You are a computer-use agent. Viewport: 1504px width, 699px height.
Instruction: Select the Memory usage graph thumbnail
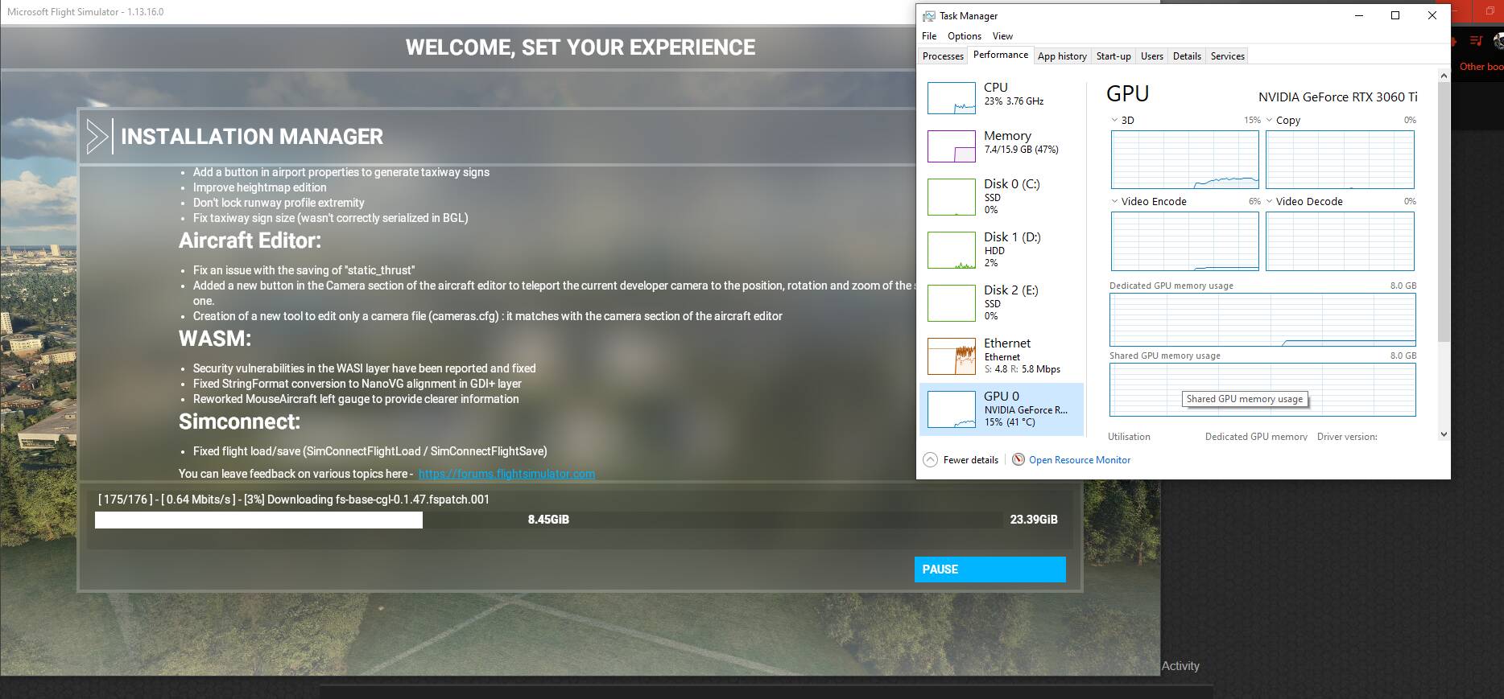click(952, 146)
